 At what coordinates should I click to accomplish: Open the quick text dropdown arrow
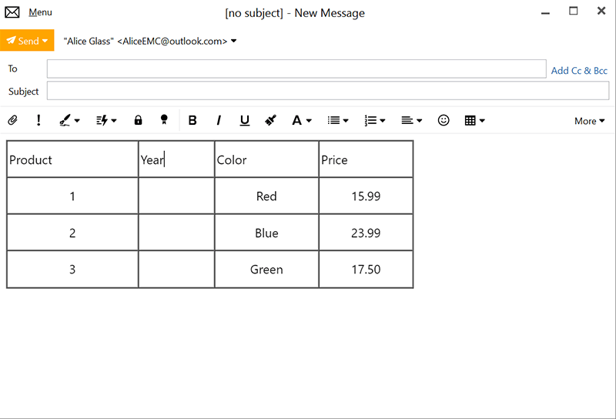114,121
